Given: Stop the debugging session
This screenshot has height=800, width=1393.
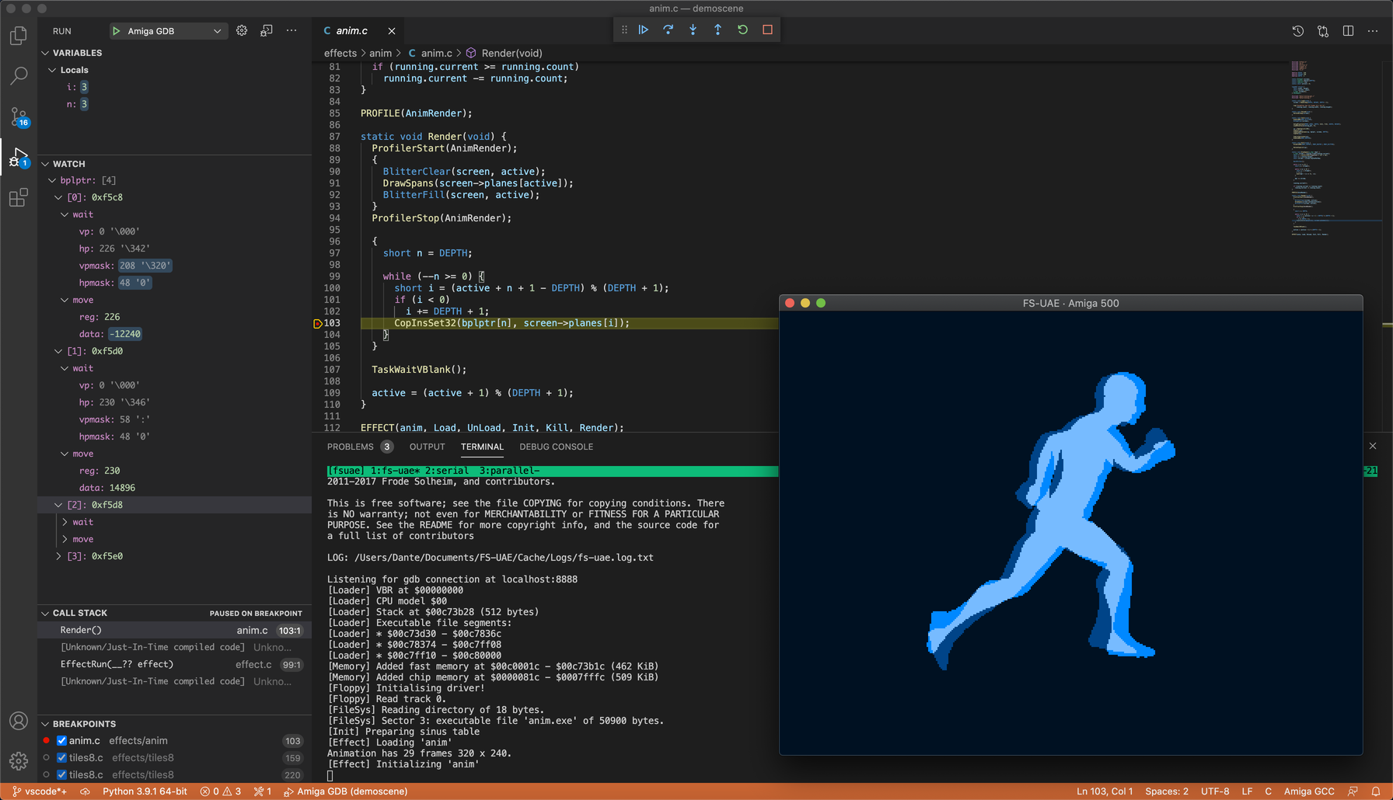Looking at the screenshot, I should point(767,30).
